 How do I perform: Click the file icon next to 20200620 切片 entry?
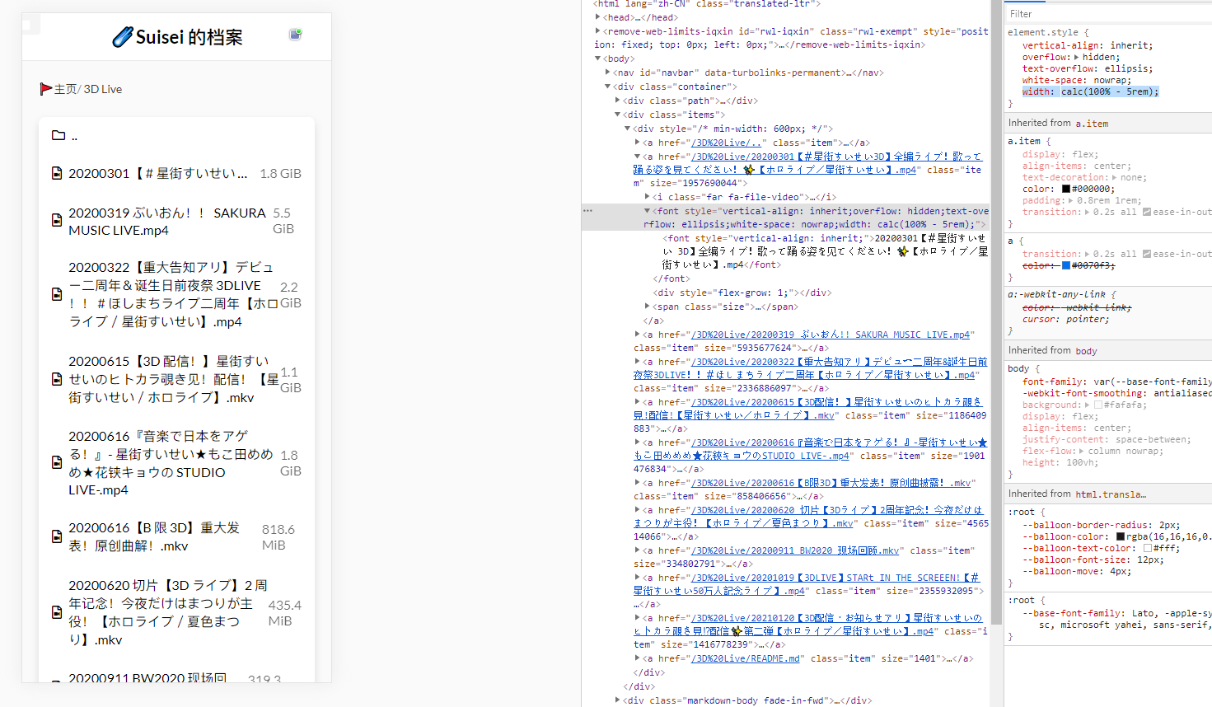coord(56,612)
